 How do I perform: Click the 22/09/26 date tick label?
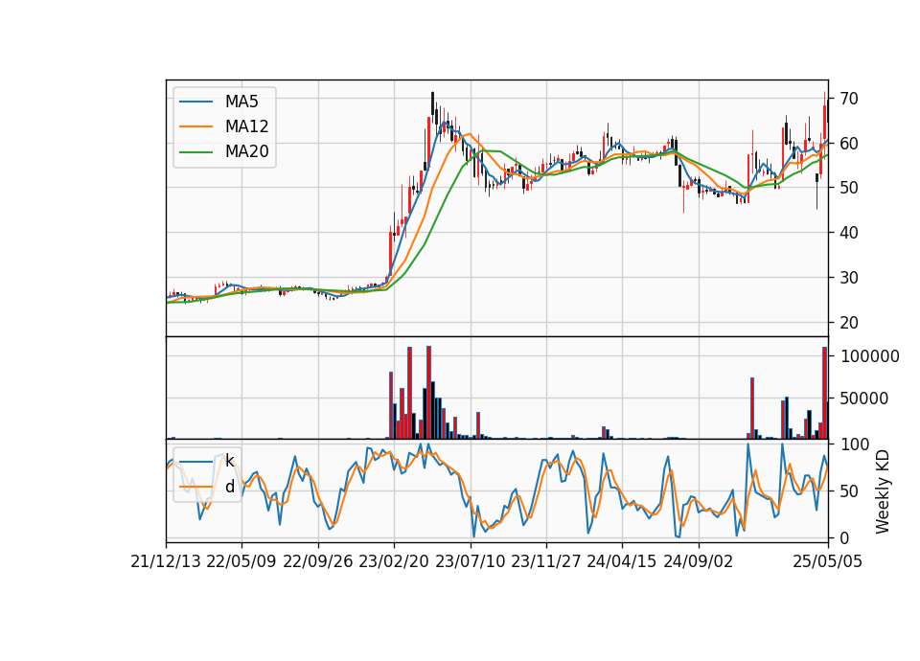318,562
